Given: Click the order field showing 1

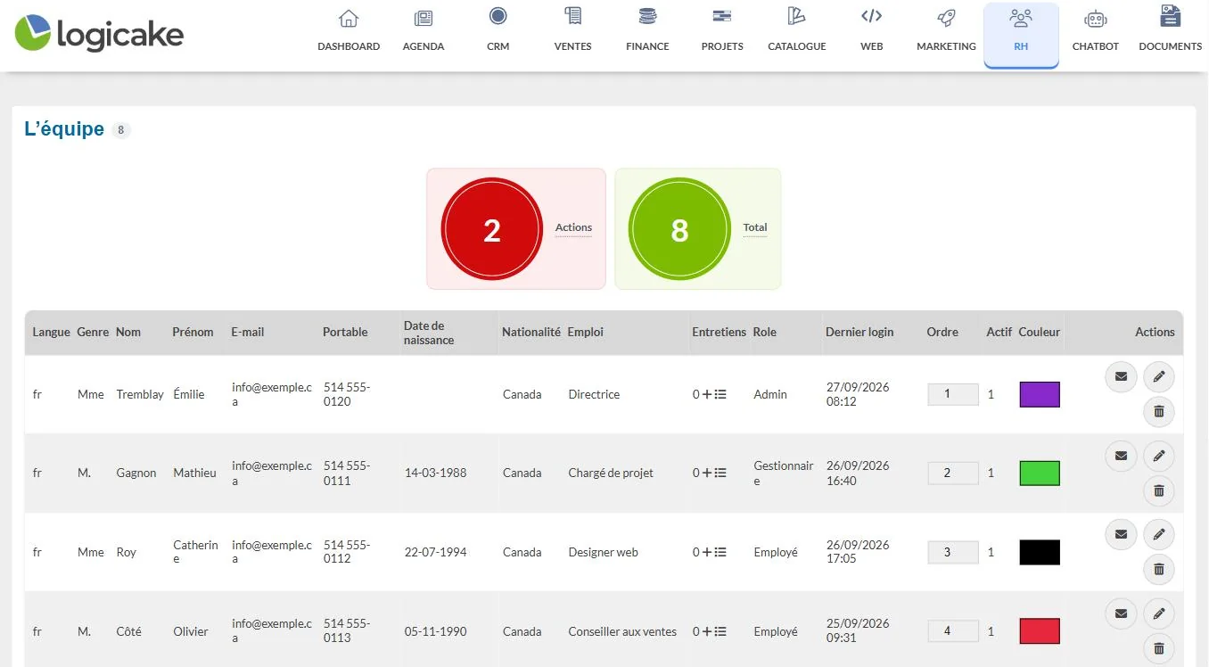Looking at the screenshot, I should pos(953,394).
